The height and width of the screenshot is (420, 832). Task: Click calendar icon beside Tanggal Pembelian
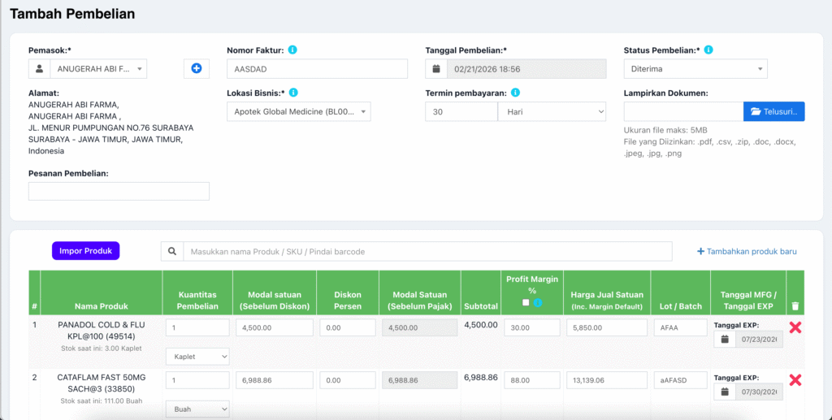tap(436, 69)
